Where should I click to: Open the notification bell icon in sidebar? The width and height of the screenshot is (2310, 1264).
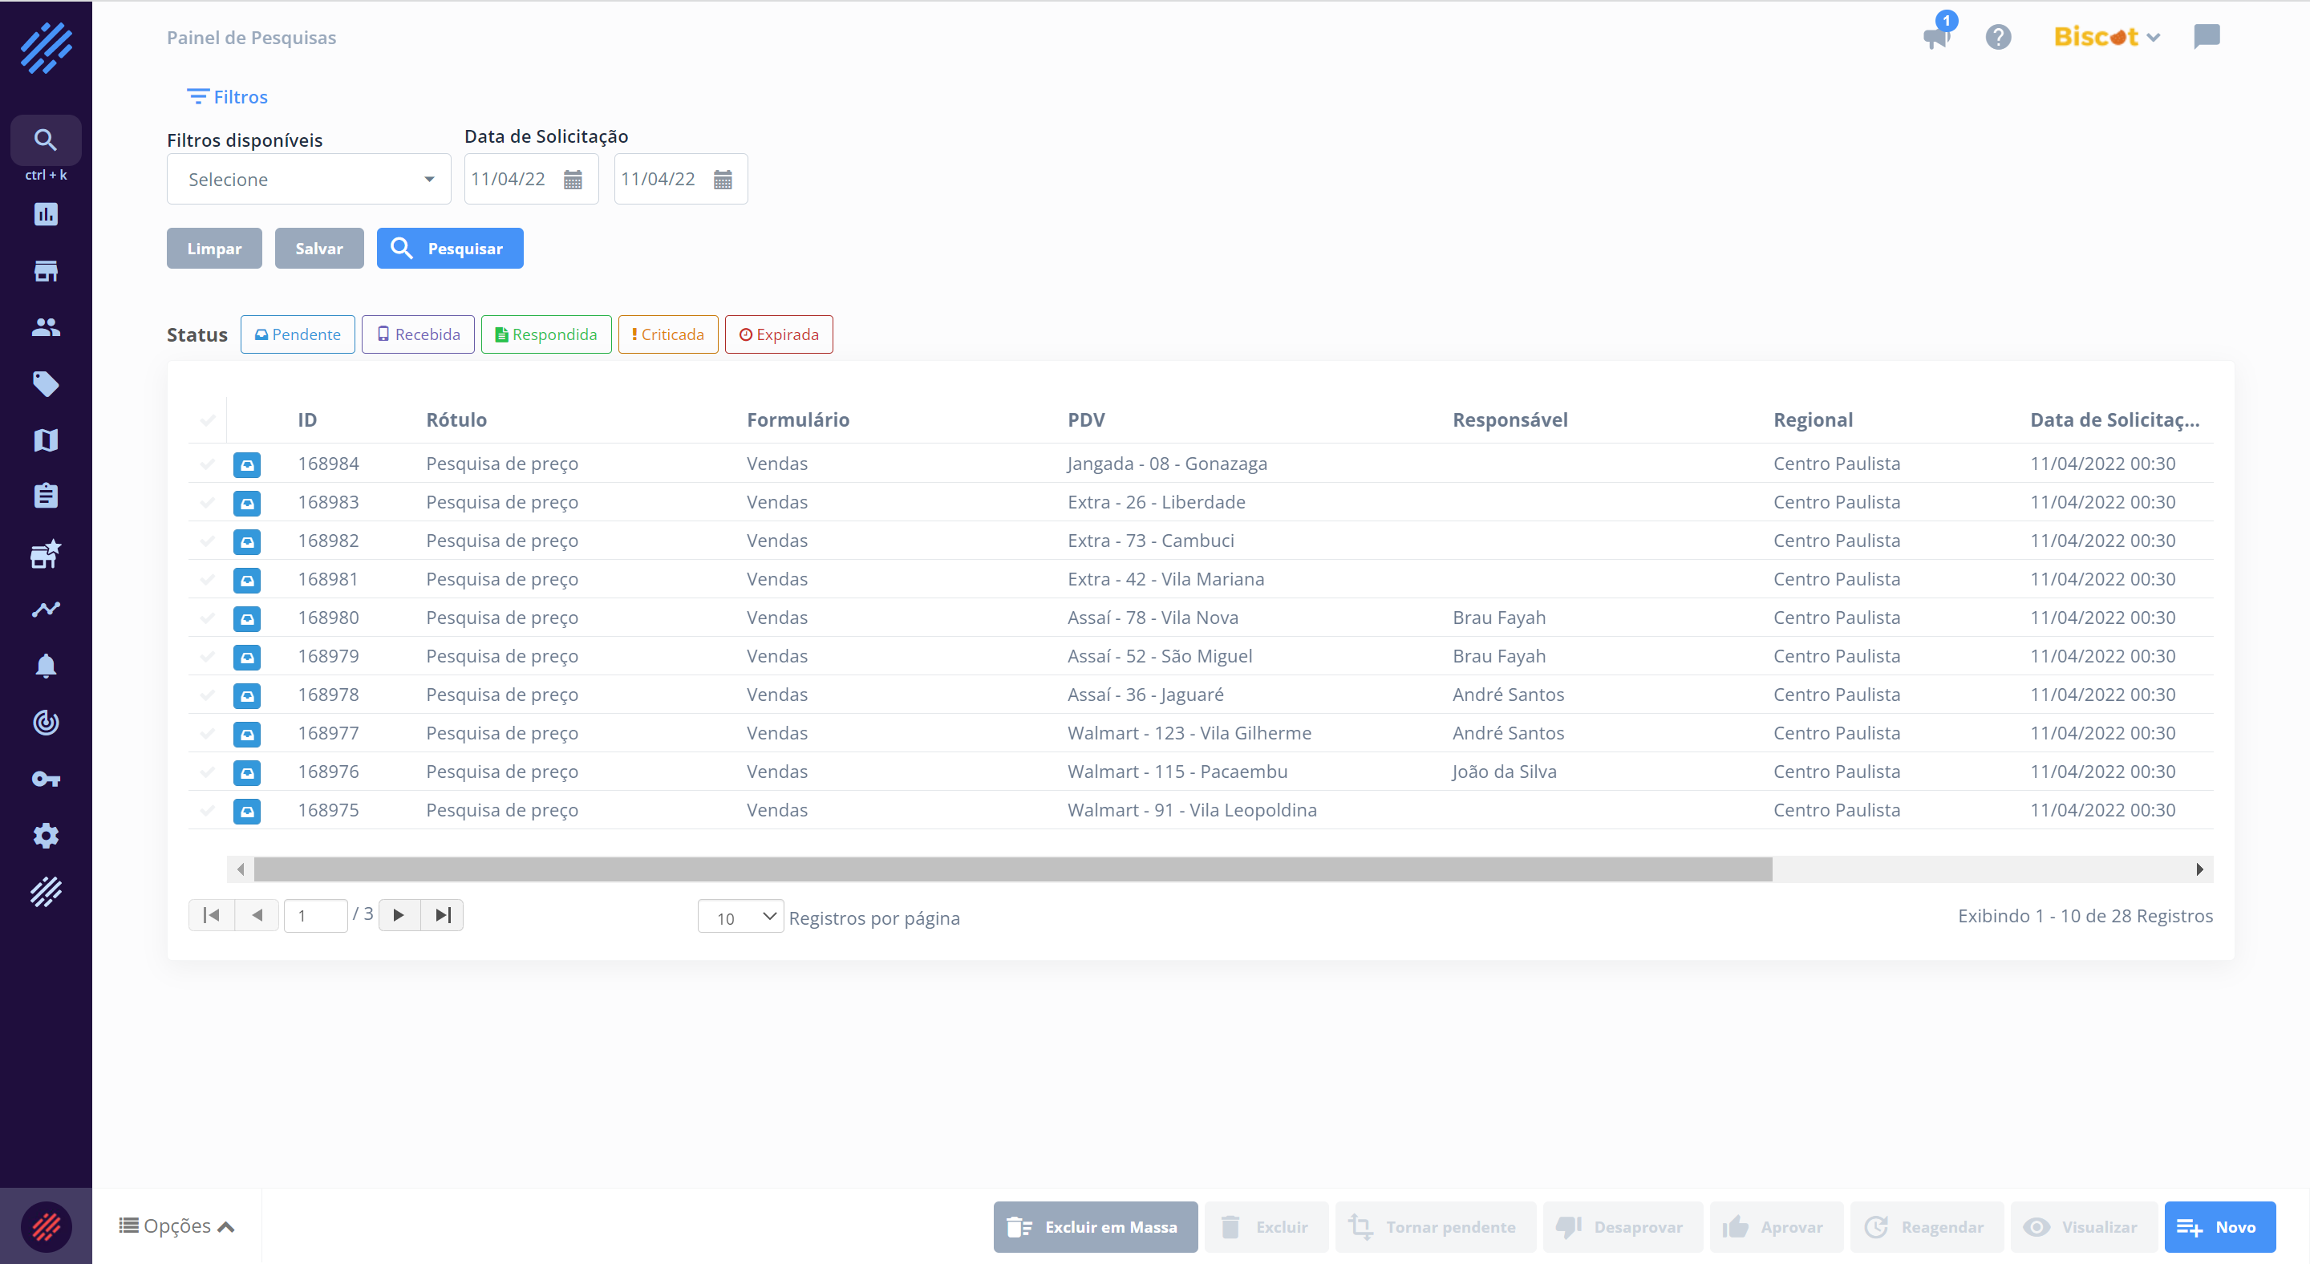[x=46, y=666]
